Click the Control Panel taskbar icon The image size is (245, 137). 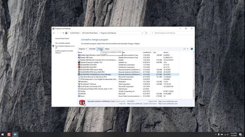pyautogui.click(x=15, y=134)
